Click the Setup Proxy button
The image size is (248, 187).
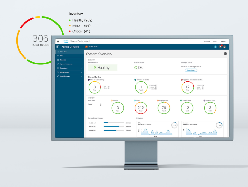191,70
